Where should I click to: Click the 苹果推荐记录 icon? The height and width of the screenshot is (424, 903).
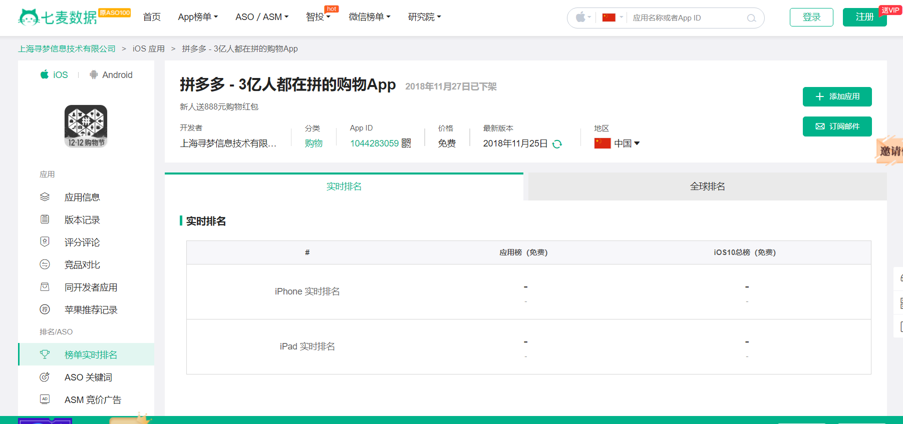(45, 309)
